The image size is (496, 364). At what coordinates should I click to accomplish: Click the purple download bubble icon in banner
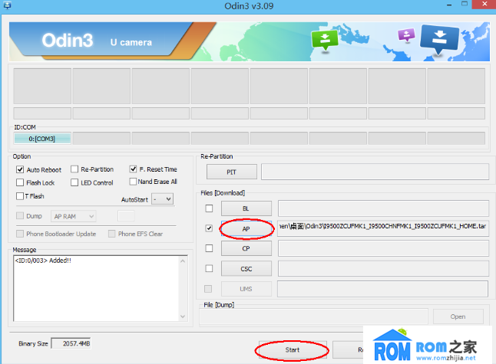point(406,34)
